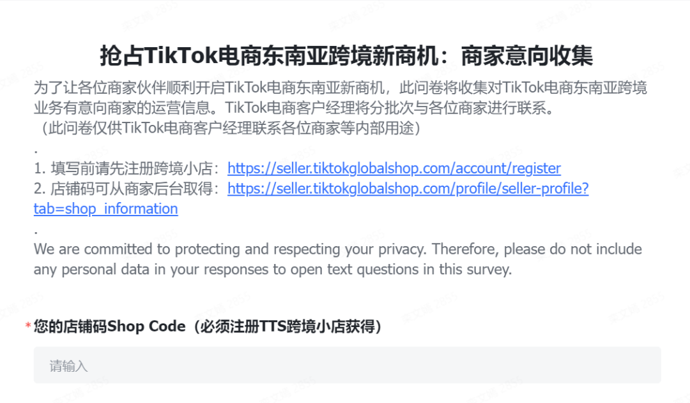The height and width of the screenshot is (403, 690).
Task: Open the seller account register link
Action: click(x=394, y=168)
